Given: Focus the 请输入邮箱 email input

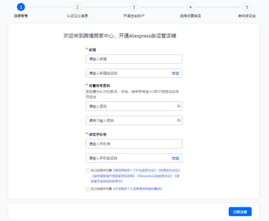Looking at the screenshot, I should click(134, 59).
